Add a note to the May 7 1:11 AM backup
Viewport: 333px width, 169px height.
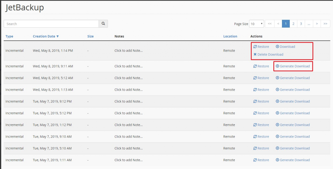click(x=128, y=160)
